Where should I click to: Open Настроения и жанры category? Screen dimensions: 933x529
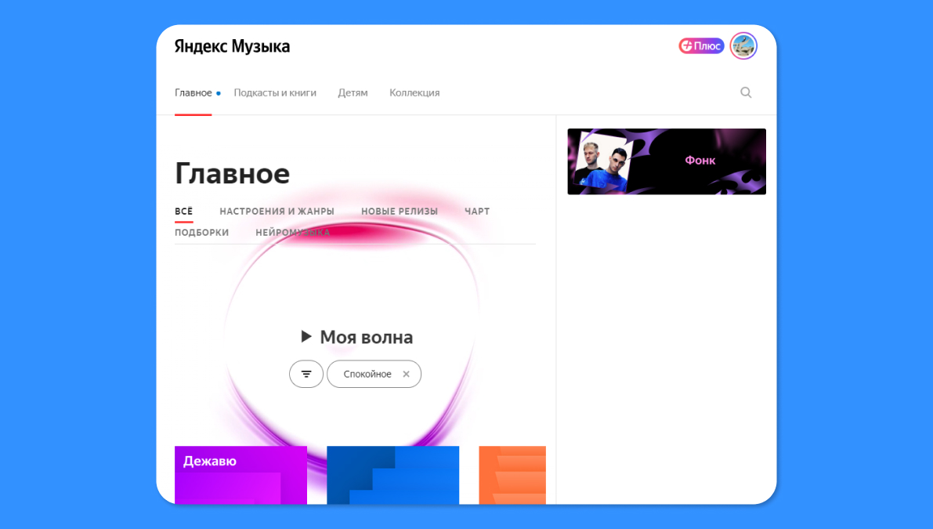[277, 212]
